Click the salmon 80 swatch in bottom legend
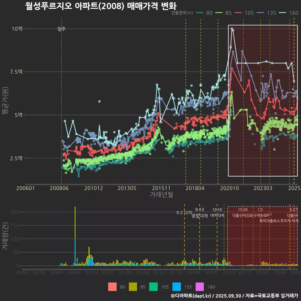Image resolution: width=301 pixels, height=301 pixels. [112, 287]
